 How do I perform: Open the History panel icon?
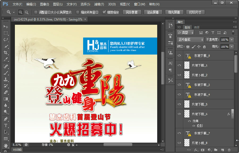point(170,26)
